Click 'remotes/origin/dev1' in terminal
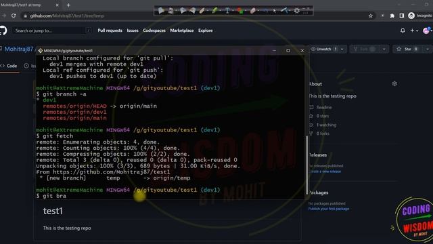 point(74,112)
